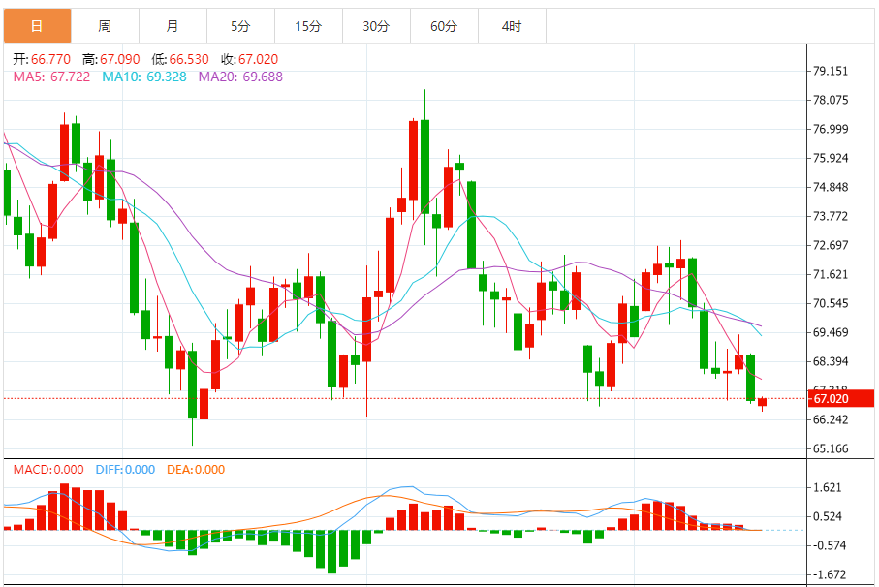Open the 4时 interval tab
The height and width of the screenshot is (587, 879).
coord(512,26)
